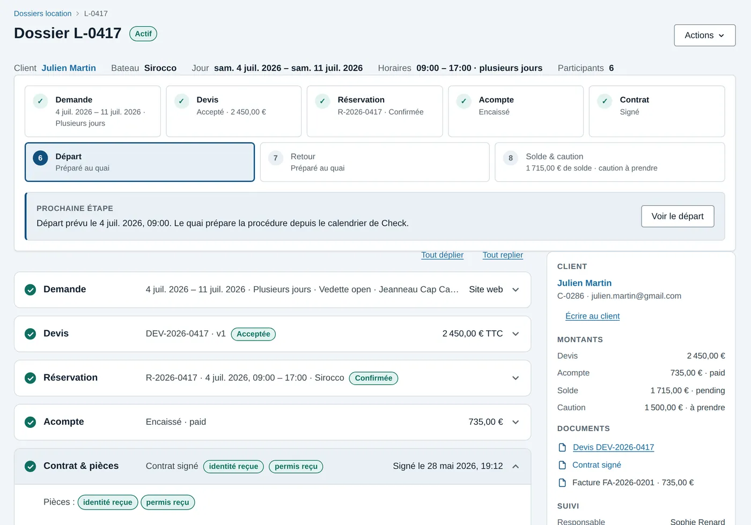This screenshot has height=525, width=751.
Task: Click Signé le 28 mai 2026, 19:12
Action: [x=448, y=466]
